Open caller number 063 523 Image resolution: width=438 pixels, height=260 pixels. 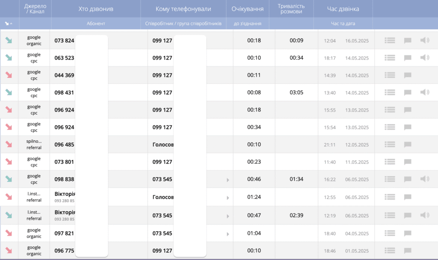point(64,58)
